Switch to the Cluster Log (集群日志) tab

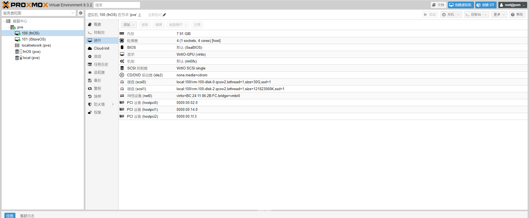click(27, 216)
